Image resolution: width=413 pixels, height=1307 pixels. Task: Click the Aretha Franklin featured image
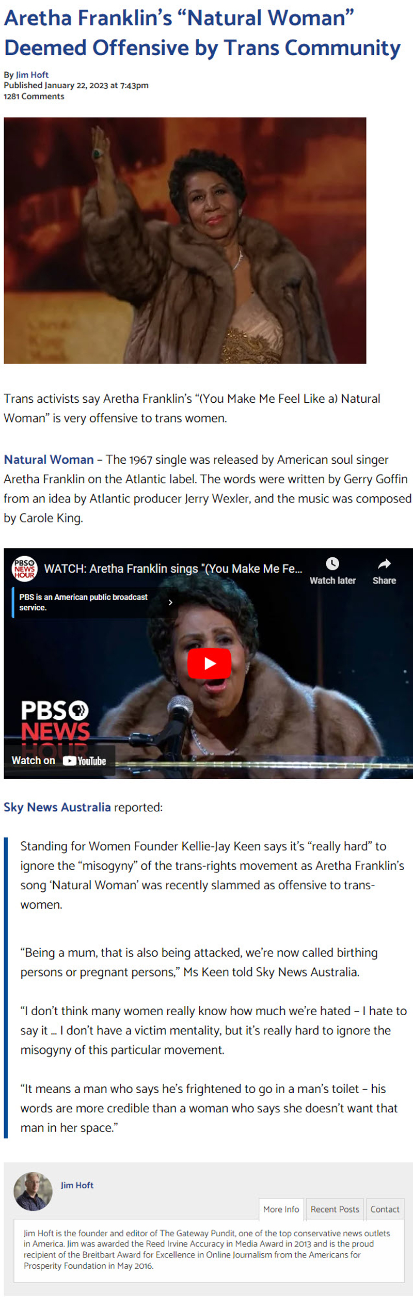click(185, 241)
